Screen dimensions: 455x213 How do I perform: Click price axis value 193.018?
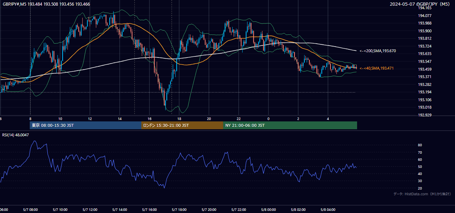(424, 108)
